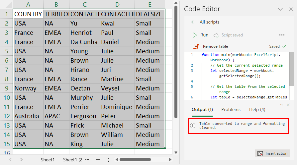Screen dimensions: 297x165
Task: Click the Norway cell
Action: 28,88
